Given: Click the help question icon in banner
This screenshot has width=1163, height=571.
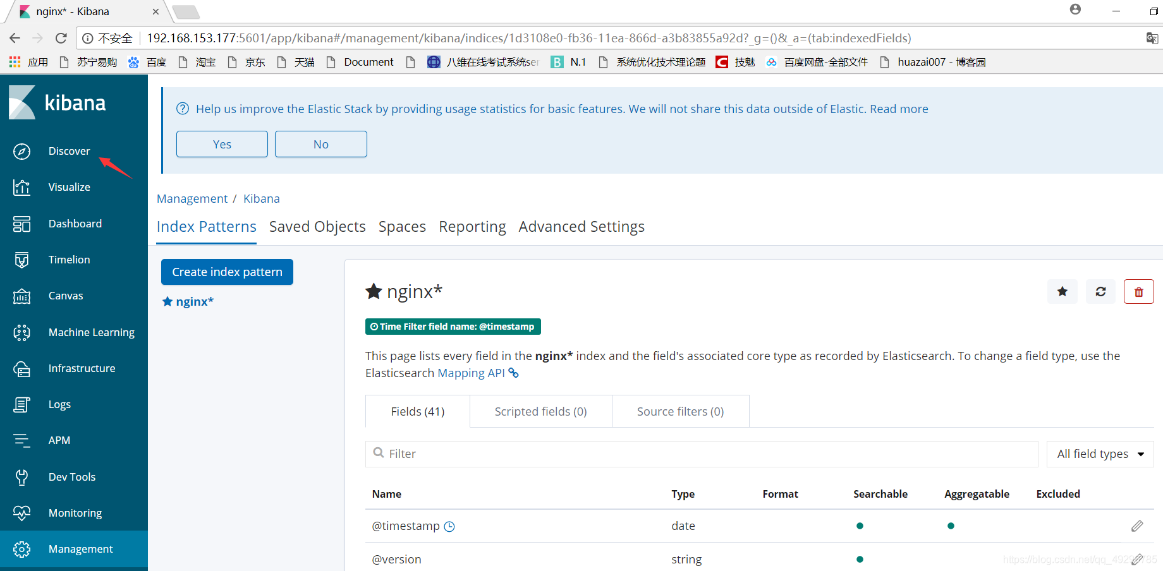Looking at the screenshot, I should click(183, 109).
